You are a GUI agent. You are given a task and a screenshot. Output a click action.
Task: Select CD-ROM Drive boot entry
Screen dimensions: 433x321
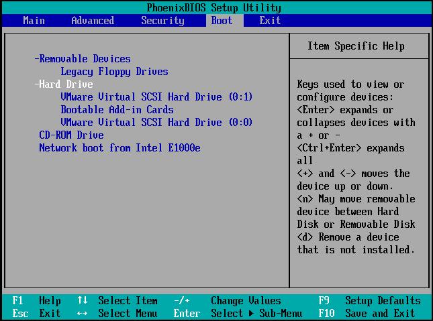coord(71,135)
